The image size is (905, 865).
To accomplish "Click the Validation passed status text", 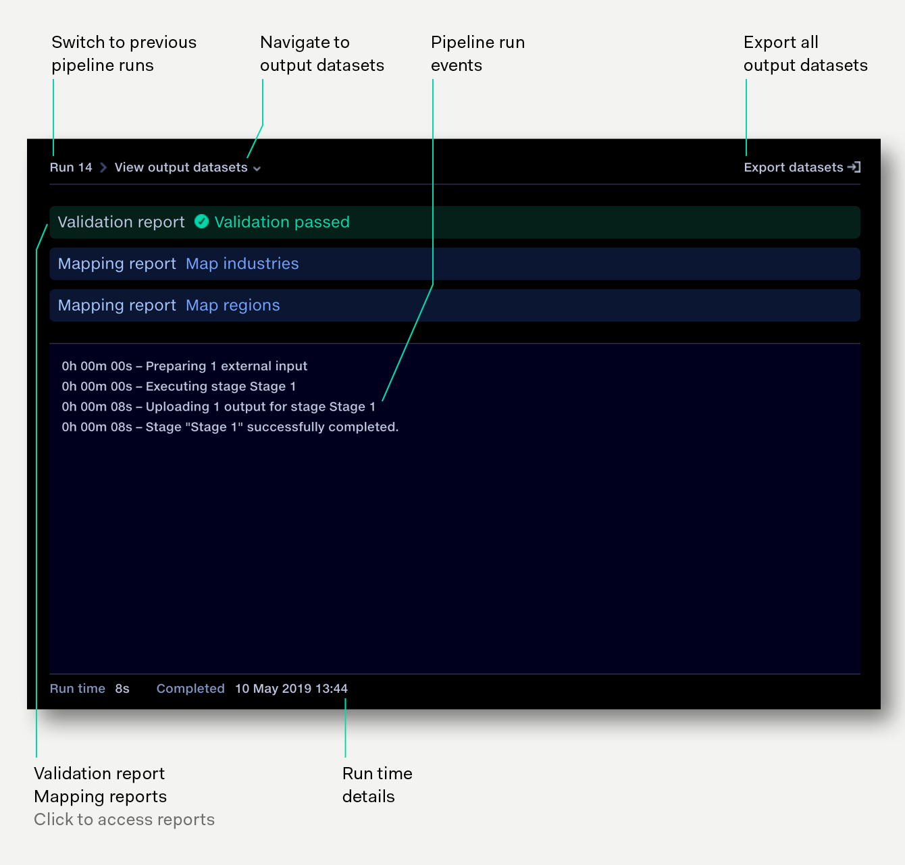I will coord(282,222).
